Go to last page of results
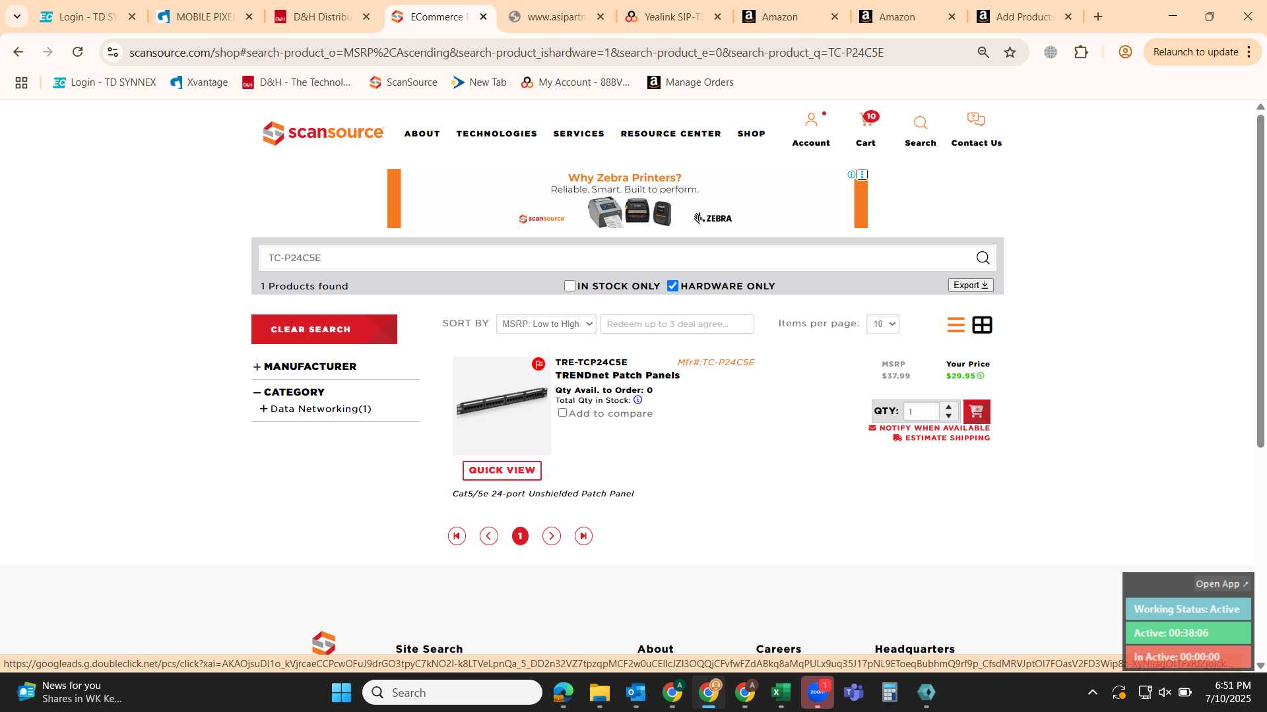This screenshot has height=712, width=1267. [x=583, y=536]
